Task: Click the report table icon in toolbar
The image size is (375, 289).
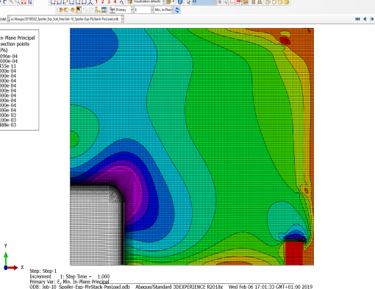Action: click(104, 10)
